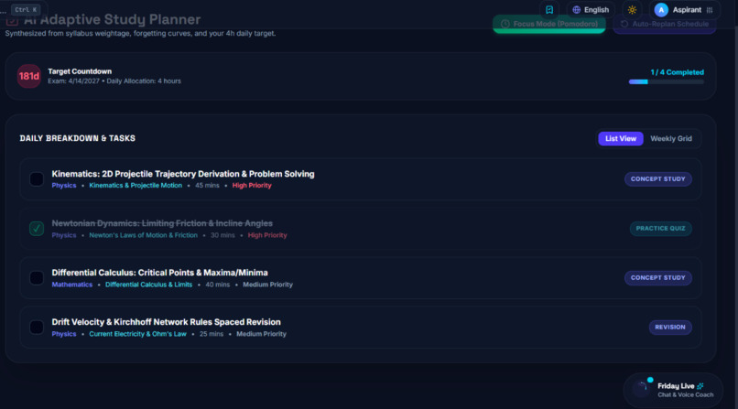This screenshot has height=409, width=738.
Task: Click the globe icon beside English
Action: [576, 10]
